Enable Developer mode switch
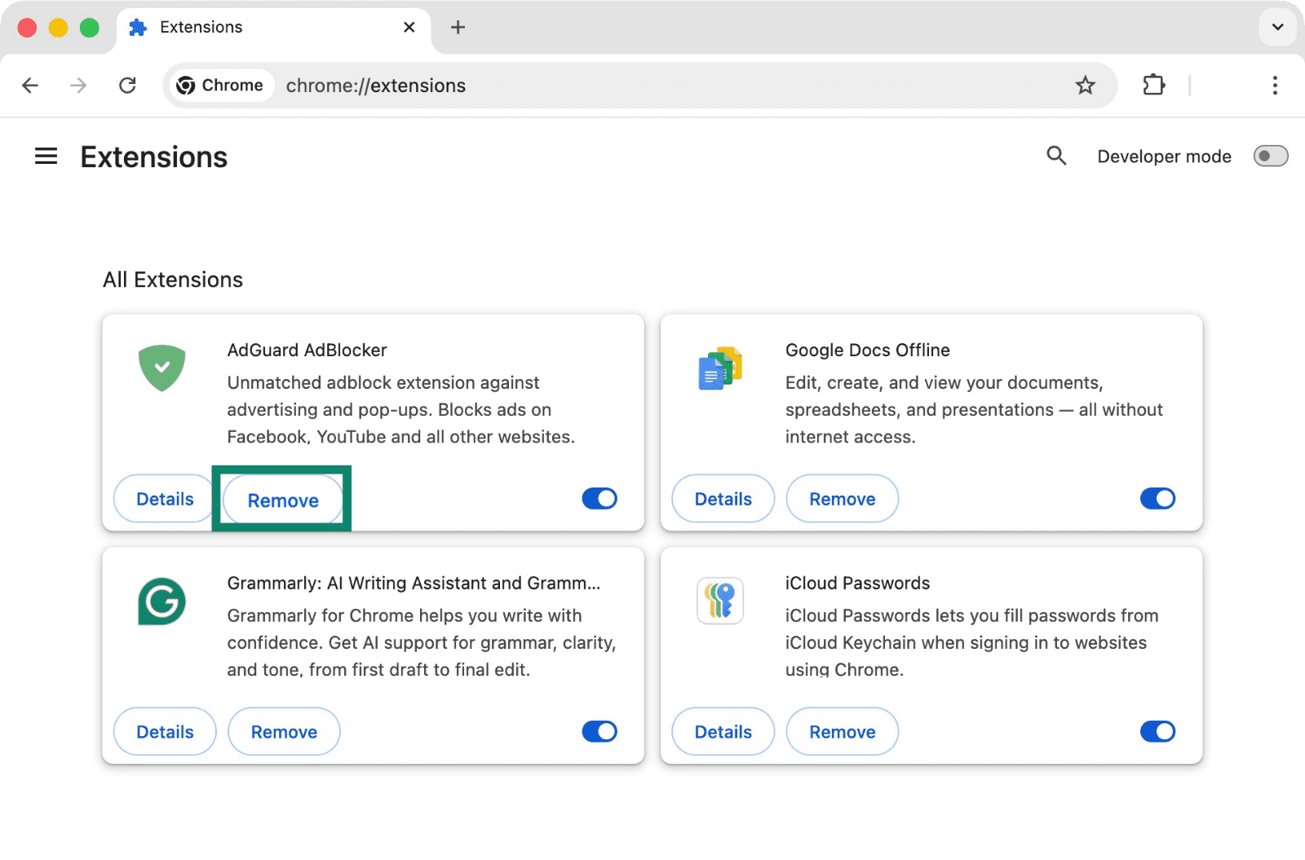The width and height of the screenshot is (1305, 860). click(1270, 157)
